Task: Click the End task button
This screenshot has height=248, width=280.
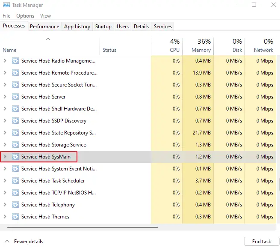Action: [x=262, y=242]
